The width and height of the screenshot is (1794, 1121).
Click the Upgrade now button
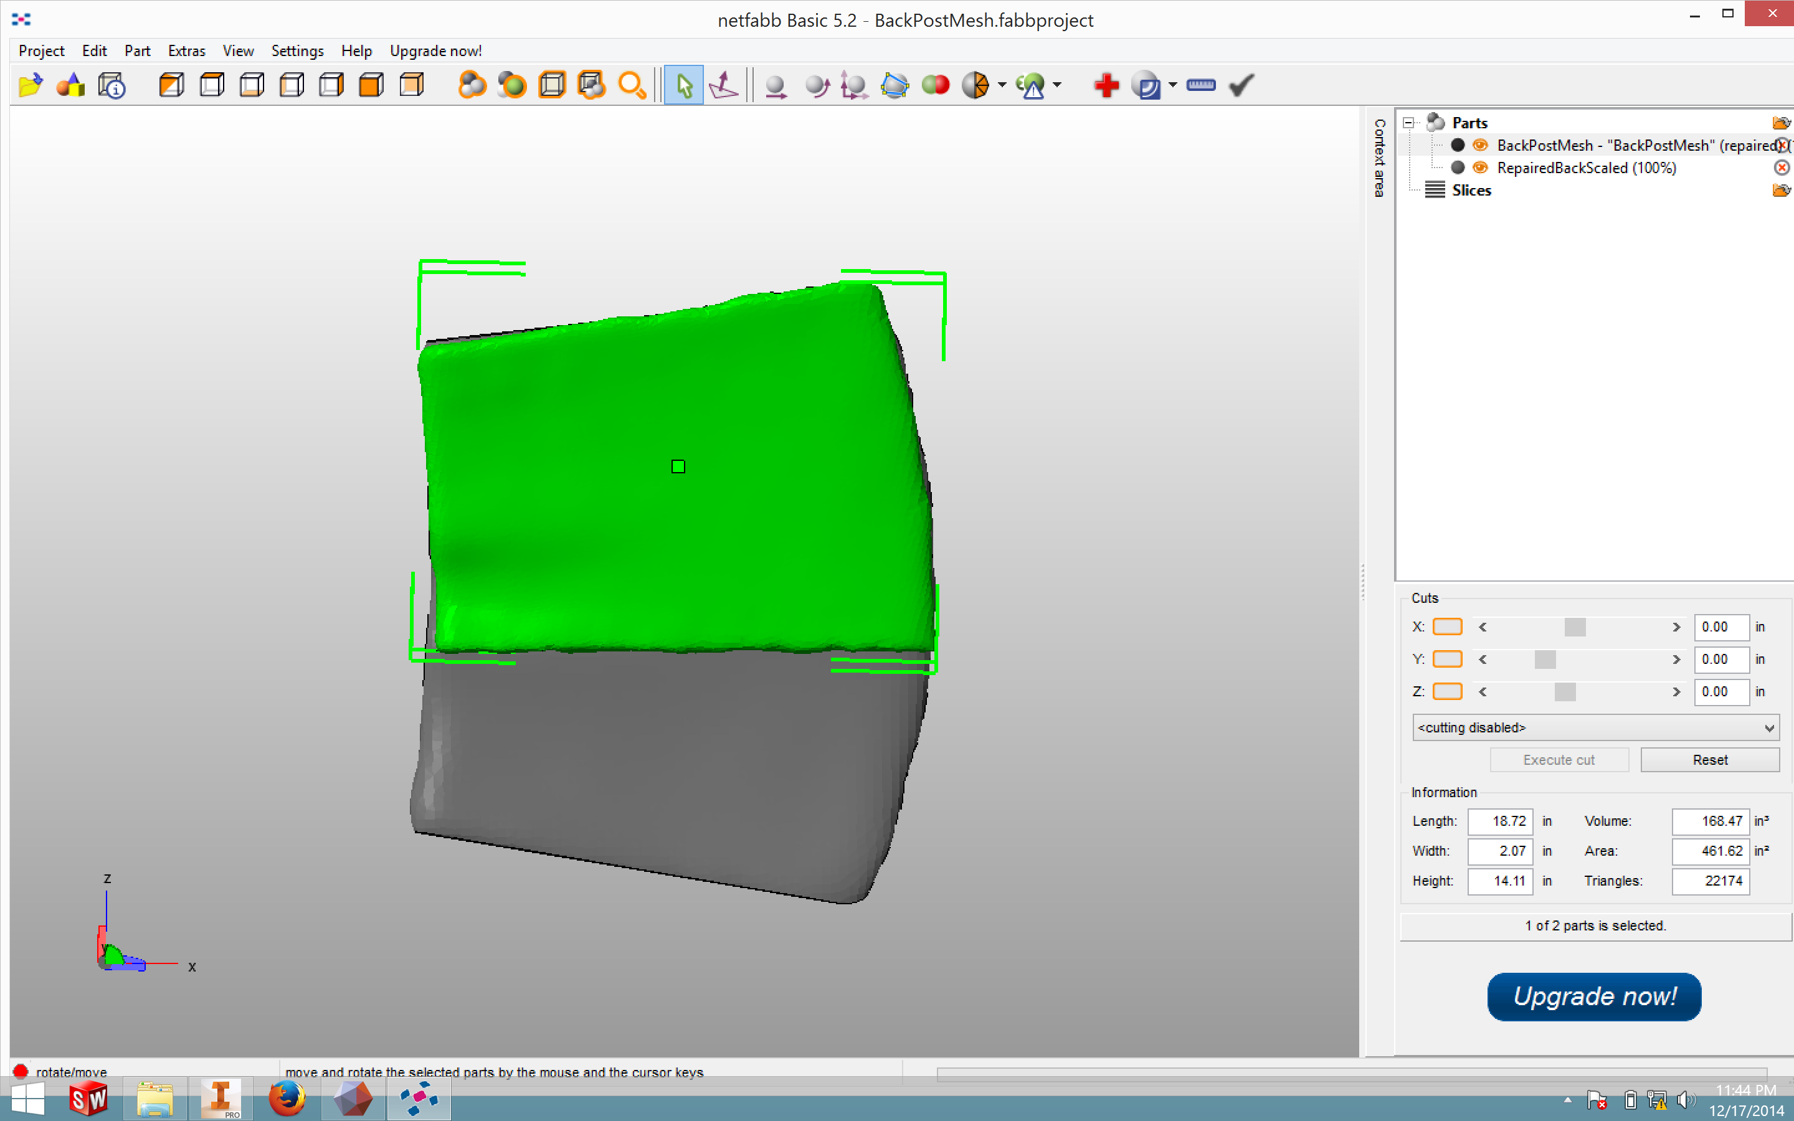pyautogui.click(x=1594, y=995)
